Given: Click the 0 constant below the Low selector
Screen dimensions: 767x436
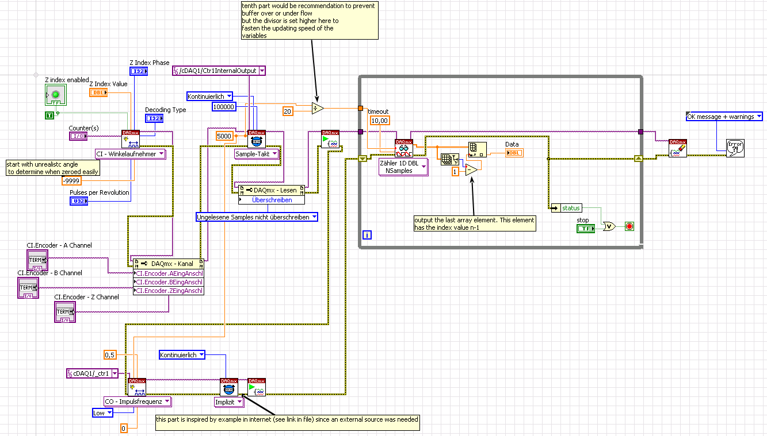Looking at the screenshot, I should point(123,428).
